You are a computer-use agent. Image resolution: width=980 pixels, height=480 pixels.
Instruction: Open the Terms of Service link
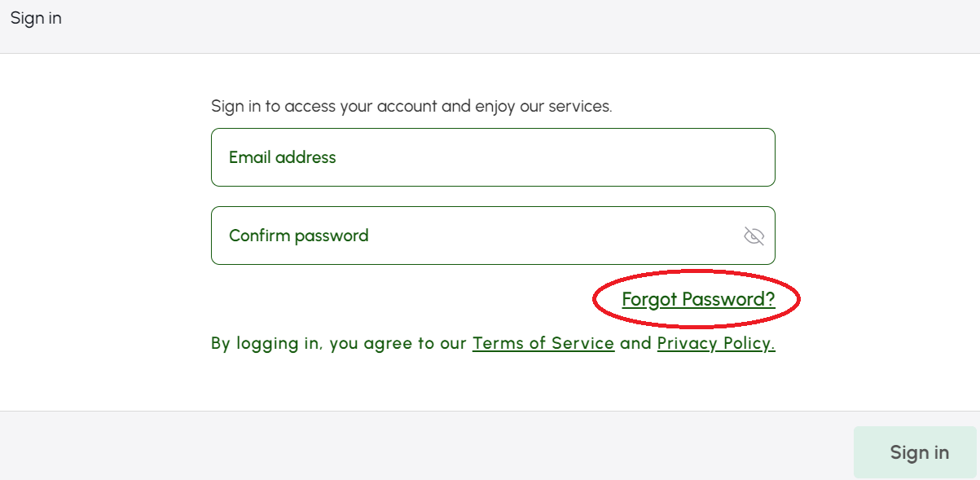[x=543, y=343]
